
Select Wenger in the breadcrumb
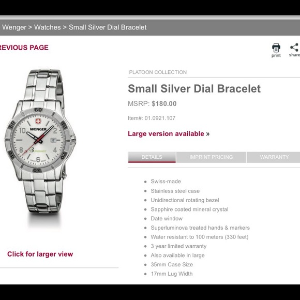(x=14, y=27)
